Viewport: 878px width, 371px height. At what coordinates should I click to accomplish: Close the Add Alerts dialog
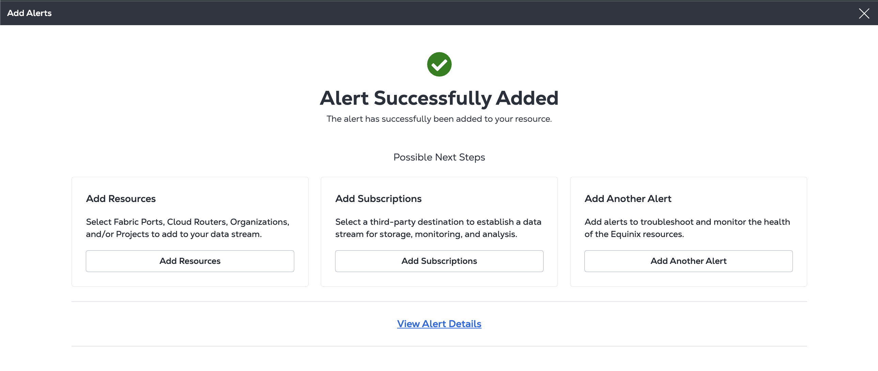coord(864,13)
